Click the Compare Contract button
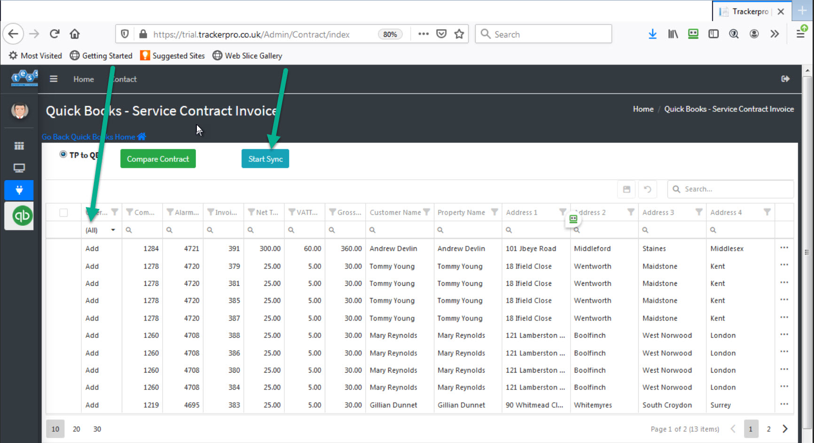This screenshot has width=814, height=443. click(158, 159)
